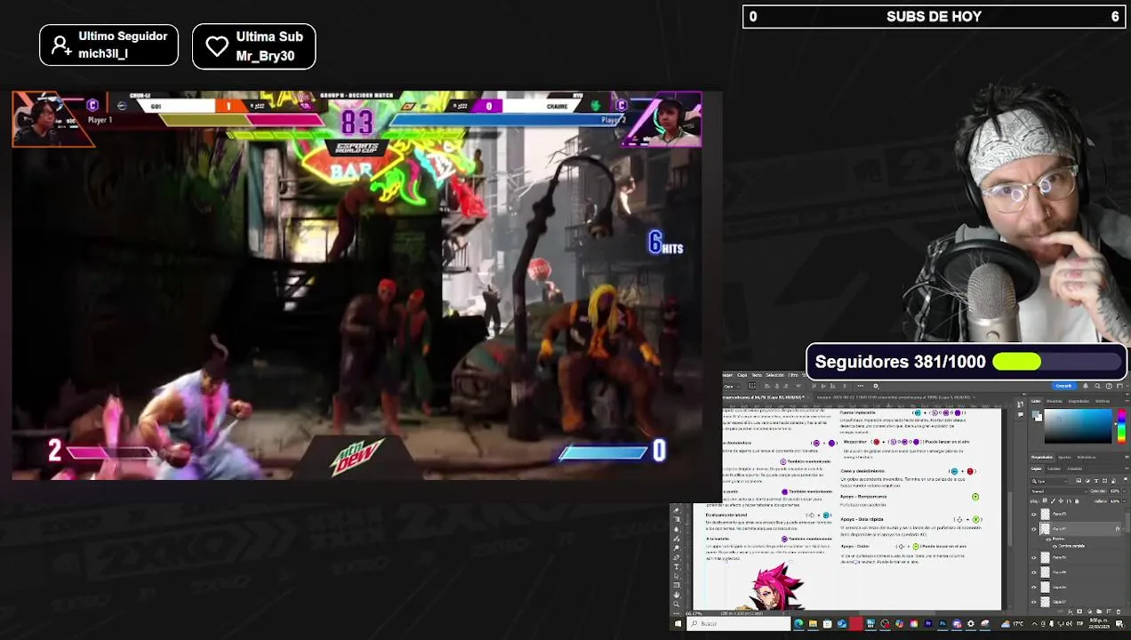Switch to the Canales tab
This screenshot has height=640, width=1131.
pyautogui.click(x=1054, y=468)
